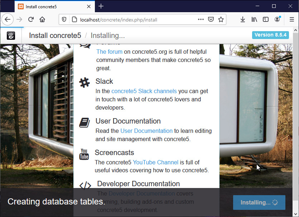Toggle the sidebar view icon

[x=266, y=20]
